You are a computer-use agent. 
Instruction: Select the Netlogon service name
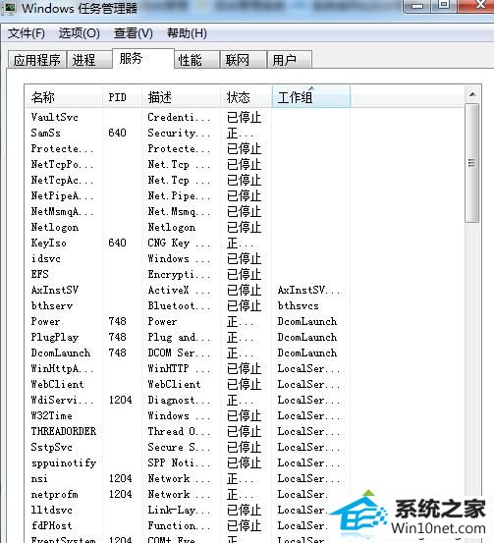coord(55,227)
